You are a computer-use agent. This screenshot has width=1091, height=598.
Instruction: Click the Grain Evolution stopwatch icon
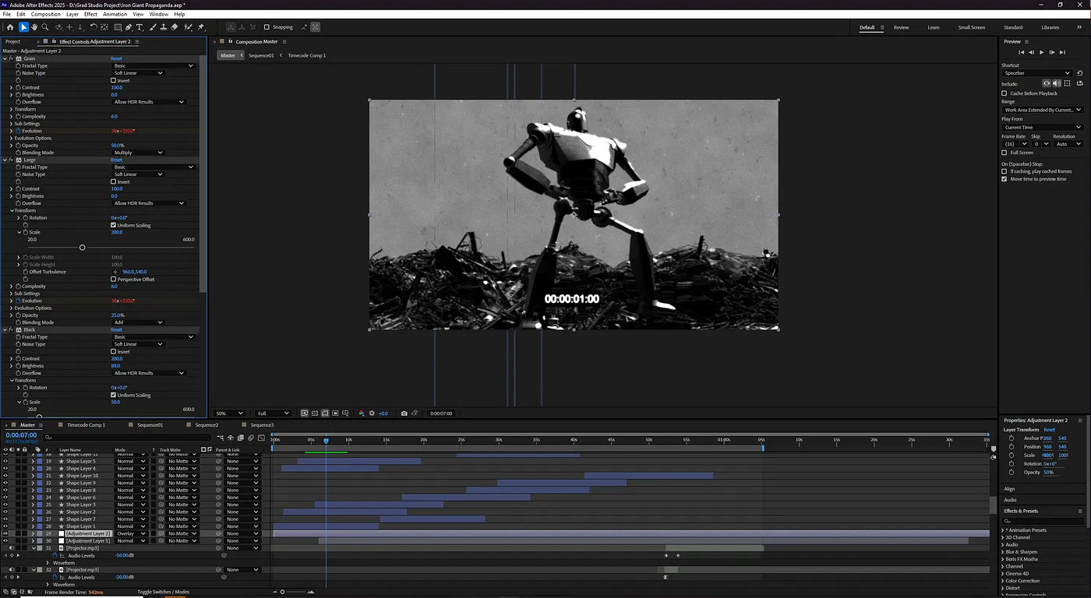[x=18, y=131]
